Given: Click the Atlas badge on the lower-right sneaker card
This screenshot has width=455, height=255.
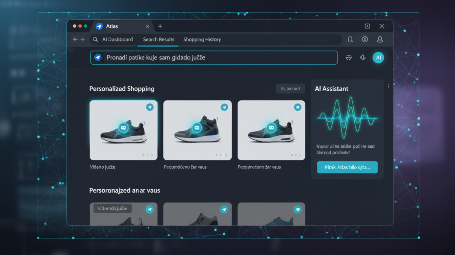Looking at the screenshot, I should [x=297, y=209].
